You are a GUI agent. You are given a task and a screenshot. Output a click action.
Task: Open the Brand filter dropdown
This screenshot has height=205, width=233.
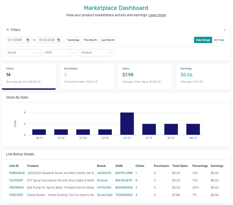(24, 53)
